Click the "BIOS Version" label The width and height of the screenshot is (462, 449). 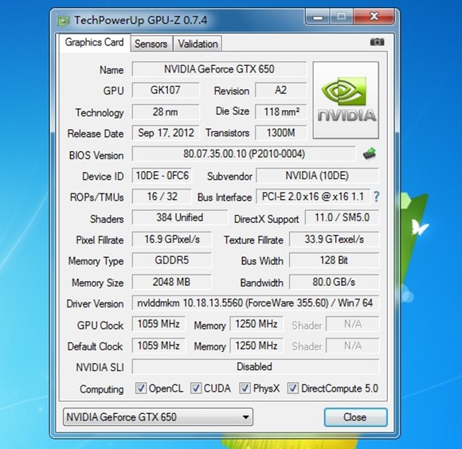pos(96,155)
